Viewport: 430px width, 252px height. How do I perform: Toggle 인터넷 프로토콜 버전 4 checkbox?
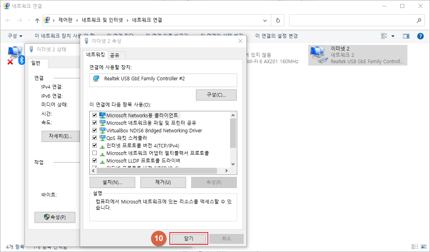click(95, 145)
